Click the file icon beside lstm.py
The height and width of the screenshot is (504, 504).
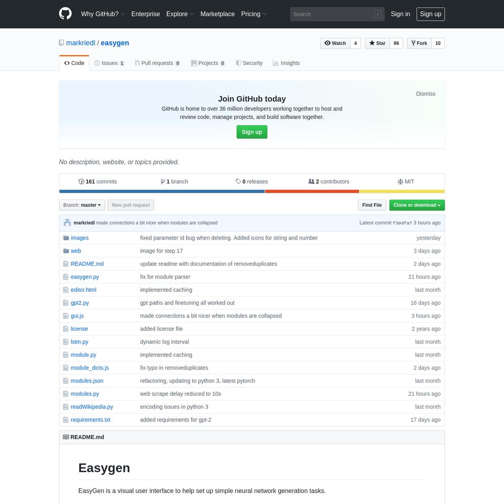[x=66, y=342]
